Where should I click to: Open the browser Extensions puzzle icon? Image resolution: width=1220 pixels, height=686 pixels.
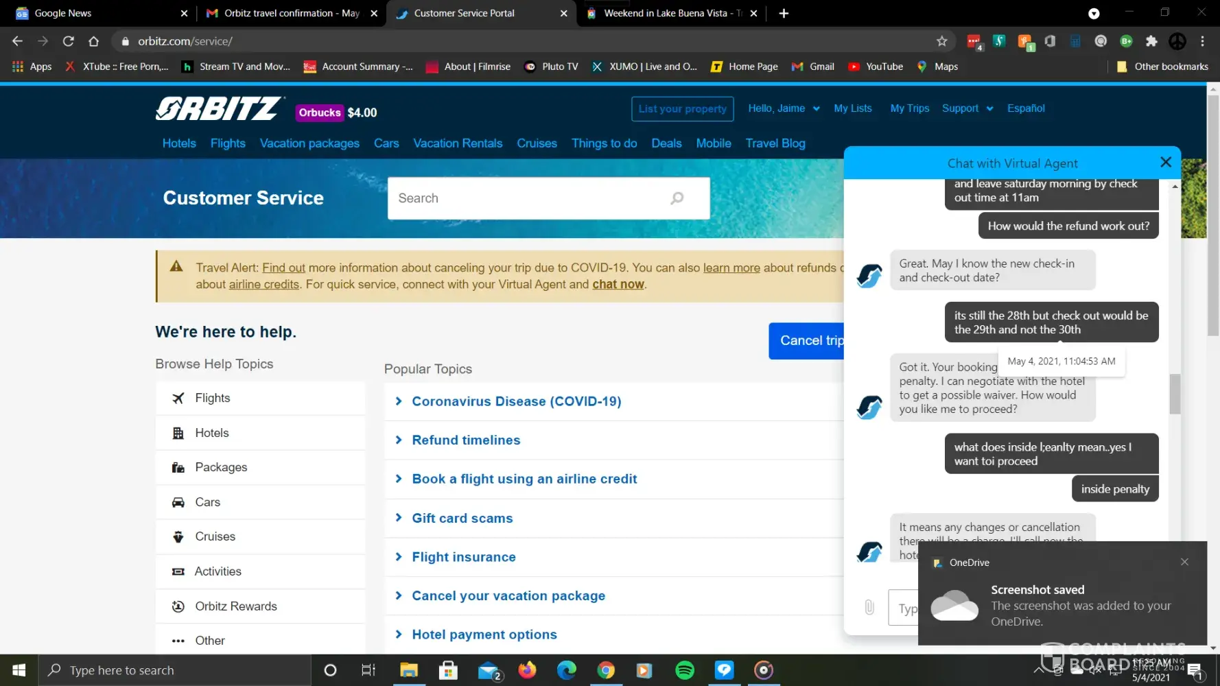tap(1151, 41)
